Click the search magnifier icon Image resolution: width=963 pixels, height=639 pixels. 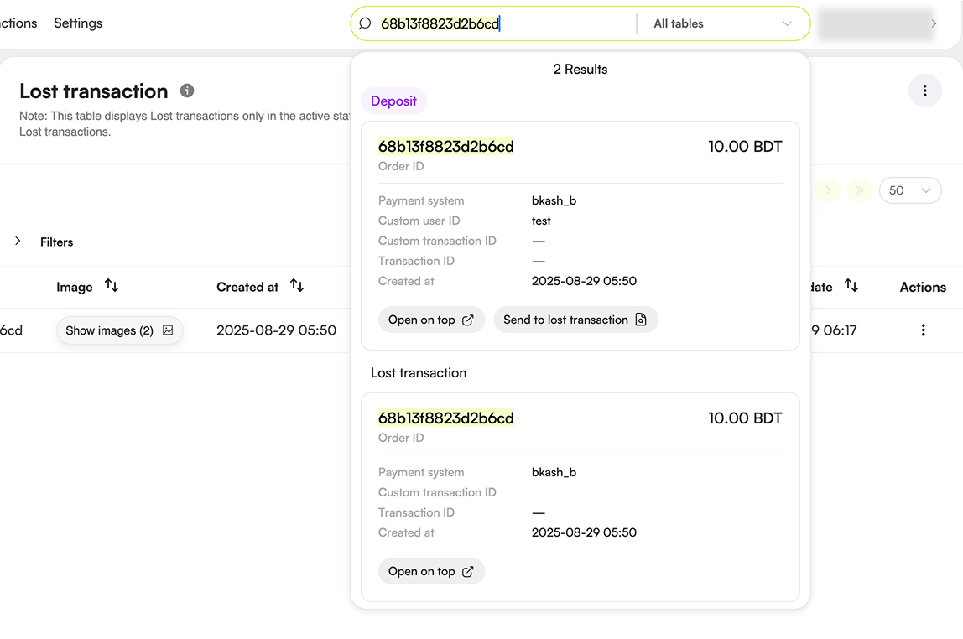(365, 24)
